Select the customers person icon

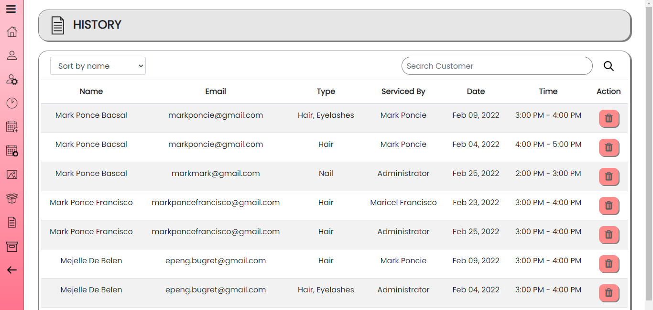11,55
